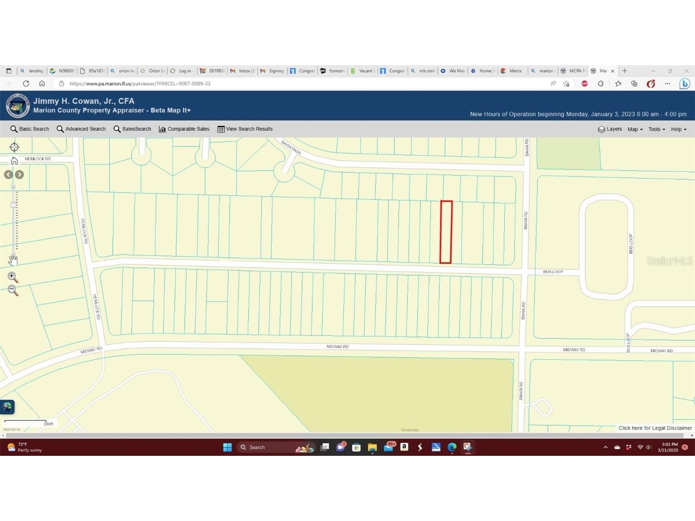Click the red highlighted parcel on map
The height and width of the screenshot is (521, 695).
(446, 232)
